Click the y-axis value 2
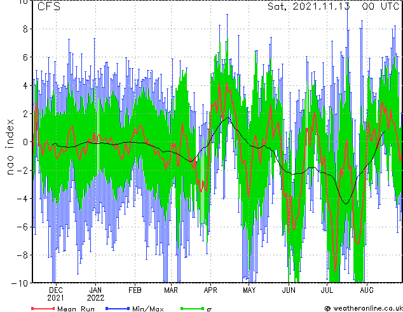The height and width of the screenshot is (312, 403). (x=25, y=113)
